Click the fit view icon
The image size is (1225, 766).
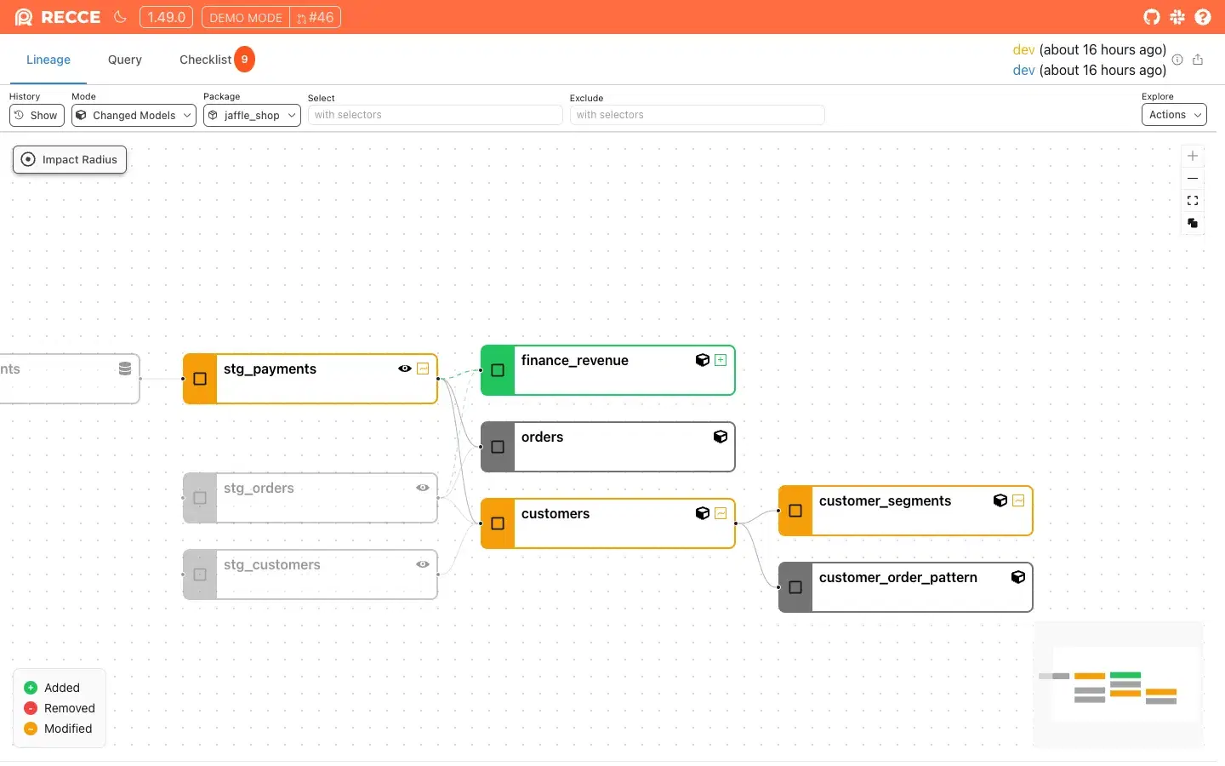[x=1193, y=201]
